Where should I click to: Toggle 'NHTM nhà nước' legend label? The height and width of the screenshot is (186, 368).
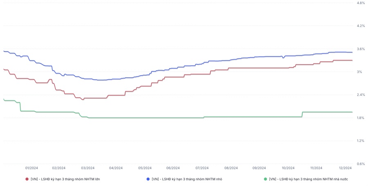(308, 179)
